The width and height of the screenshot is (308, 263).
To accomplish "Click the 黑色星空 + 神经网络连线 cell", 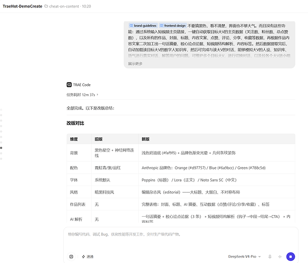I will click(114, 153).
